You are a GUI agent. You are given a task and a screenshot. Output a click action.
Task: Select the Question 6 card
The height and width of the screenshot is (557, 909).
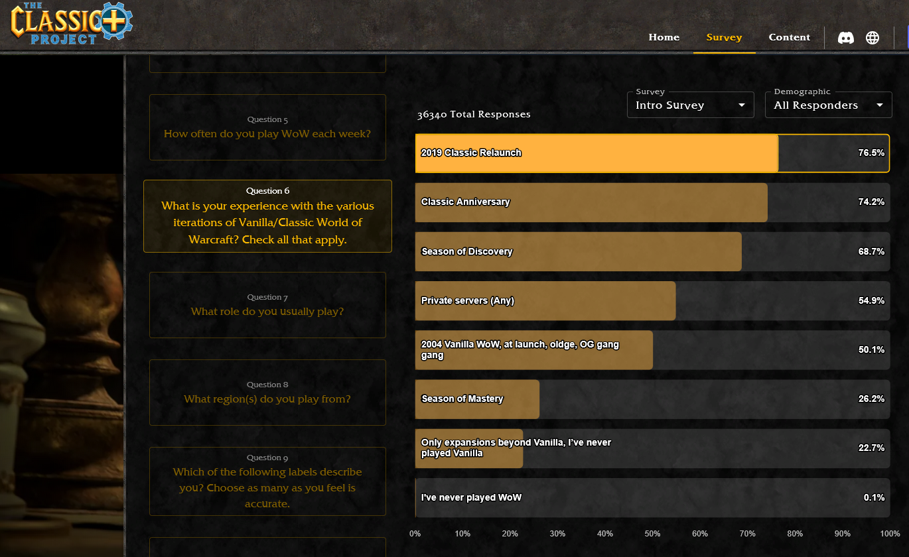coord(267,216)
